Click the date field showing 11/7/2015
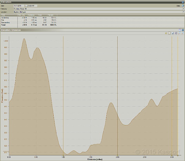The image size is (185, 161). [19, 6]
